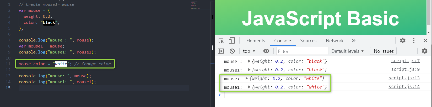Switch to the Sources tab
Viewport: 432px width, 107px height.
coord(308,41)
